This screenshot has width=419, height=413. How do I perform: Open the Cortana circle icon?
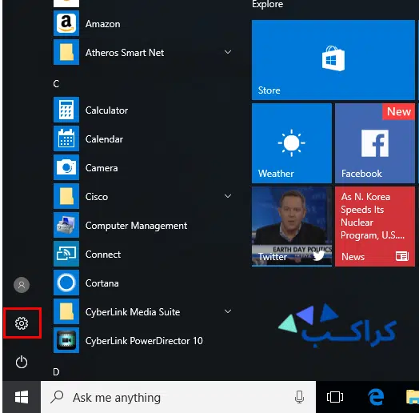(66, 283)
